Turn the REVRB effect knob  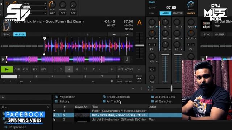pyautogui.click(x=63, y=5)
